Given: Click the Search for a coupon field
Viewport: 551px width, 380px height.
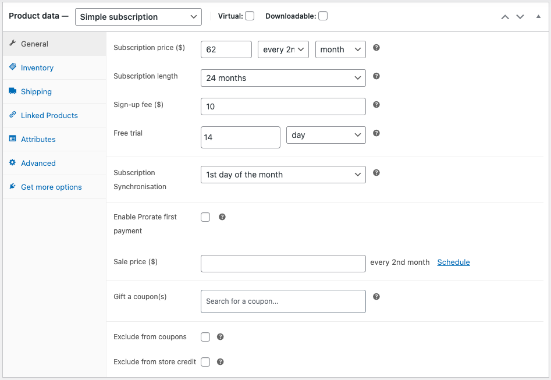Looking at the screenshot, I should tap(283, 301).
